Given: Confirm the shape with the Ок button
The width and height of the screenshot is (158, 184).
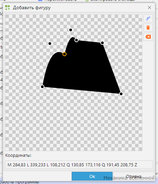Looking at the screenshot, I should (x=92, y=176).
